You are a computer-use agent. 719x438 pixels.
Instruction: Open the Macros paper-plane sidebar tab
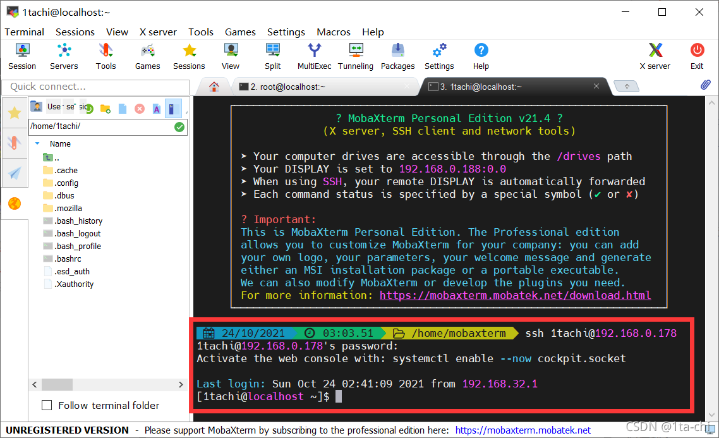pos(15,173)
